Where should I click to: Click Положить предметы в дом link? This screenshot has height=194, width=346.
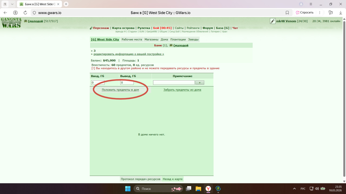120,90
